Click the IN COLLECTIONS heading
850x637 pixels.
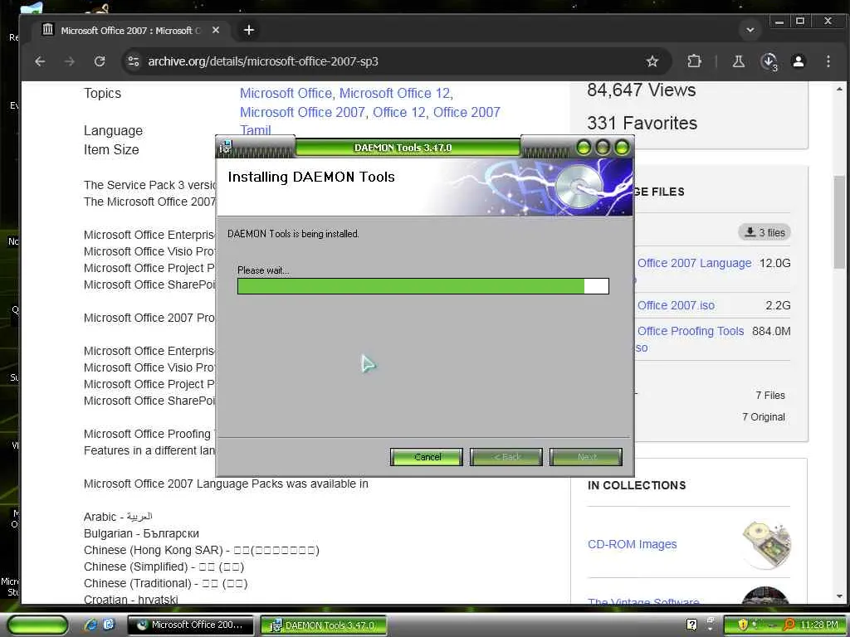tap(637, 485)
